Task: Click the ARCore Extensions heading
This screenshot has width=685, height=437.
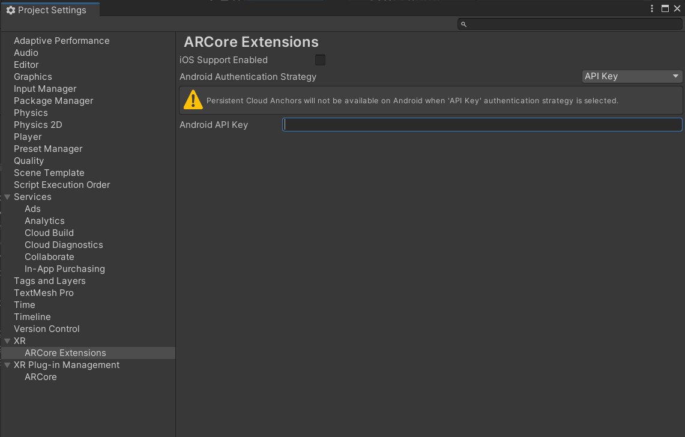Action: point(251,42)
